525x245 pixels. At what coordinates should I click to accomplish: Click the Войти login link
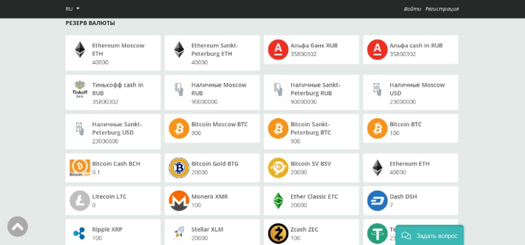point(412,9)
